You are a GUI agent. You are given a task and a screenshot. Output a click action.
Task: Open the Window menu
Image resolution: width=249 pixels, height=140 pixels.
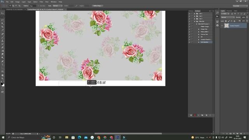(x=54, y=2)
